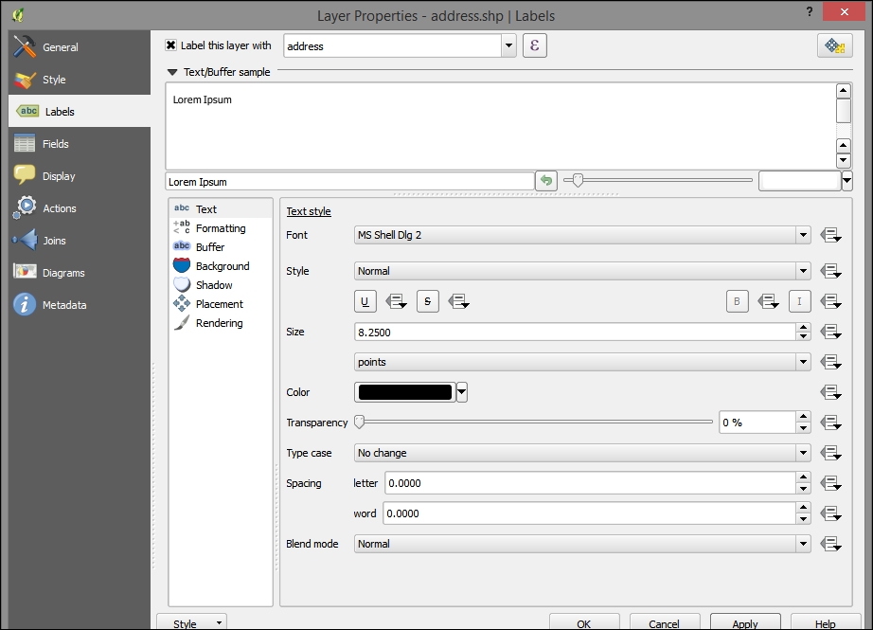Click the black text Color swatch
Screen dimensions: 873x630
click(404, 392)
